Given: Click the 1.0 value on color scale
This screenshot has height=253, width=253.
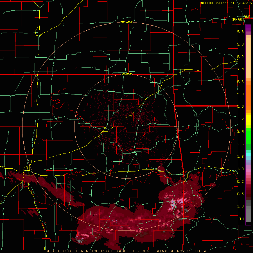Looking at the screenshot, I should coord(240,169).
